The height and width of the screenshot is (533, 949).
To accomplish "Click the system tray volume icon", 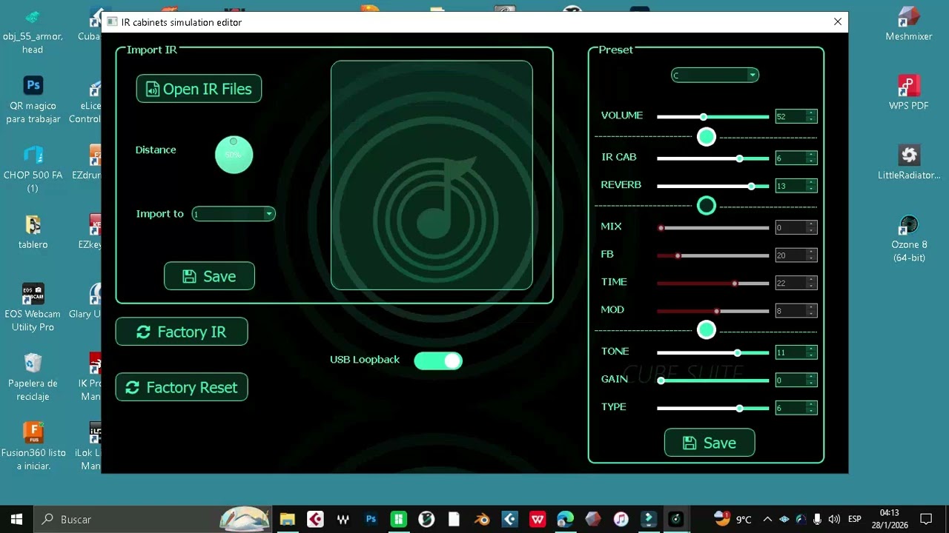I will (x=834, y=519).
